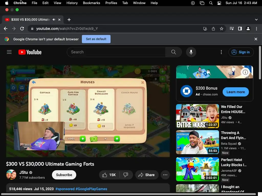Image resolution: width=262 pixels, height=196 pixels.
Task: Go forward with the browser forward arrow
Action: [x=14, y=29]
